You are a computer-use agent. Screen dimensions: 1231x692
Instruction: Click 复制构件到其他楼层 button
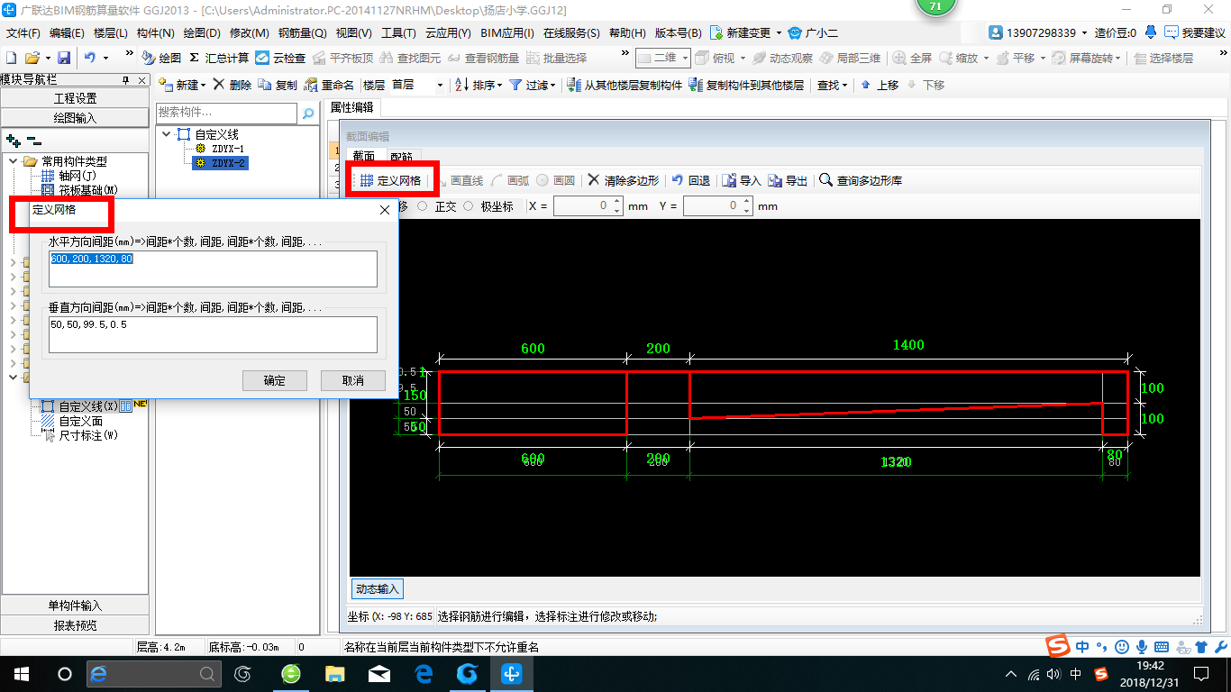pos(746,85)
